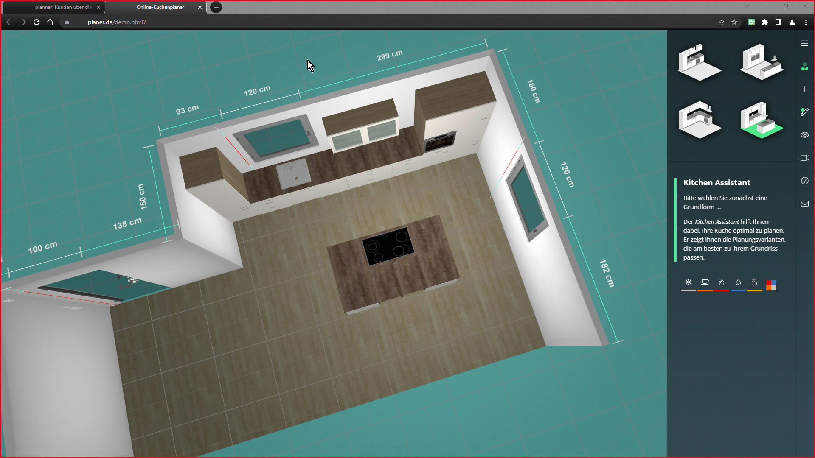The image size is (815, 458).
Task: Toggle the coffee cup zone icon
Action: tap(705, 282)
